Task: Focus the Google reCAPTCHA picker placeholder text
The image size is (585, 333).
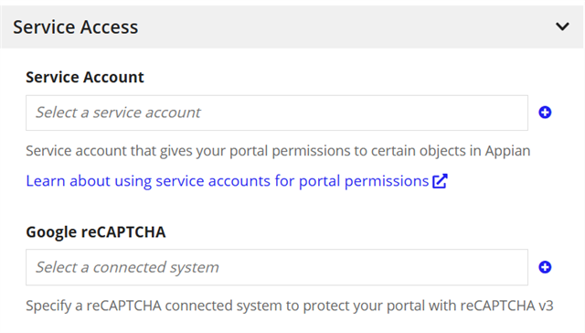Action: pos(127,268)
